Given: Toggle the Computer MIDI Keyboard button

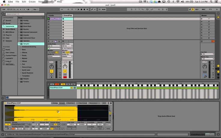Looking at the screenshot, I should pyautogui.click(x=193, y=9).
